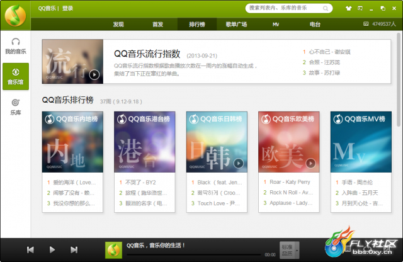This screenshot has height=262, width=403.
Task: Click the QQ Music logo in the top-left corner
Action: click(15, 15)
